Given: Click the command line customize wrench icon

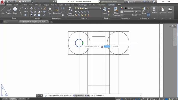Looking at the screenshot, I should click(x=42, y=96).
